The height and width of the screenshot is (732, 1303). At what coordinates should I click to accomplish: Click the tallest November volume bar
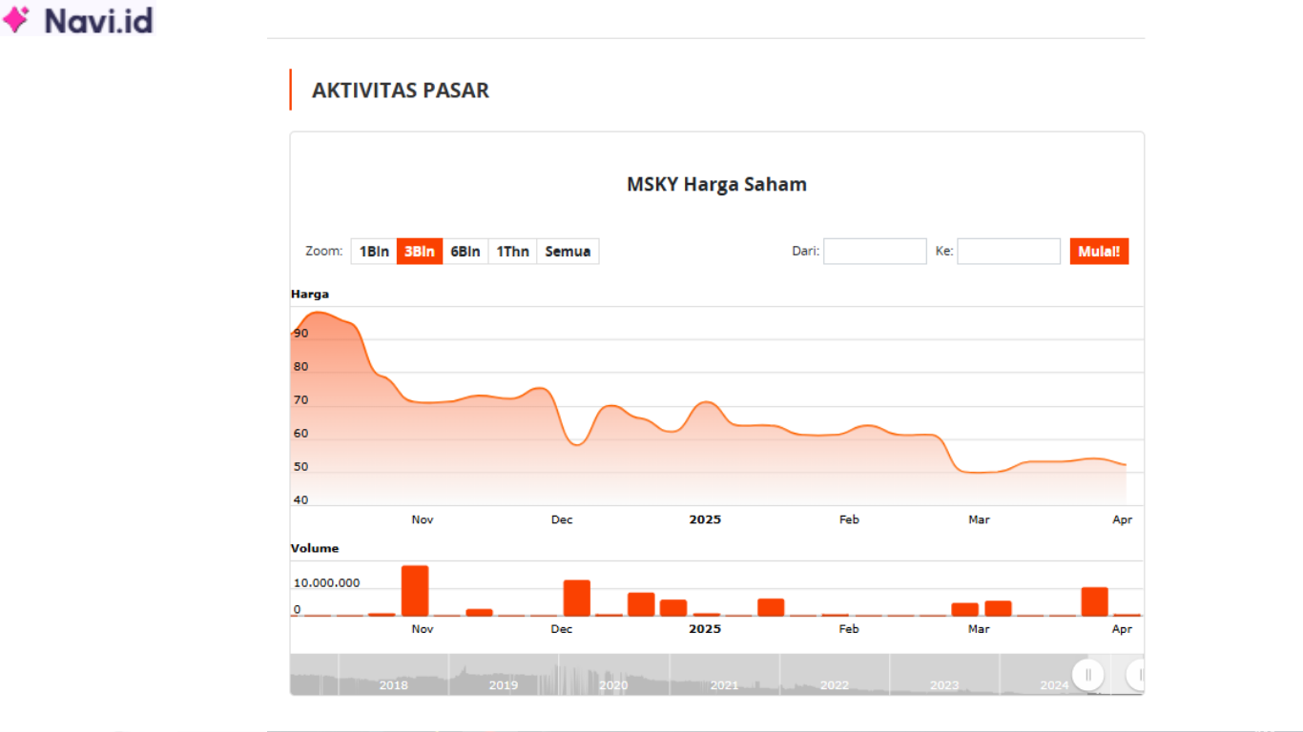coord(415,591)
